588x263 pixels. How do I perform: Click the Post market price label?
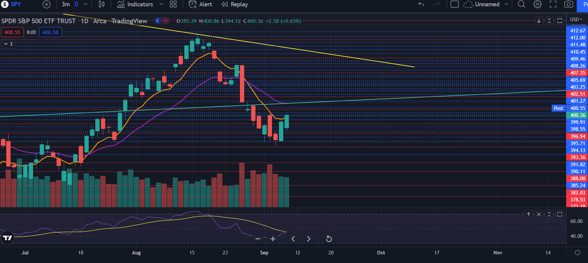pyautogui.click(x=559, y=108)
